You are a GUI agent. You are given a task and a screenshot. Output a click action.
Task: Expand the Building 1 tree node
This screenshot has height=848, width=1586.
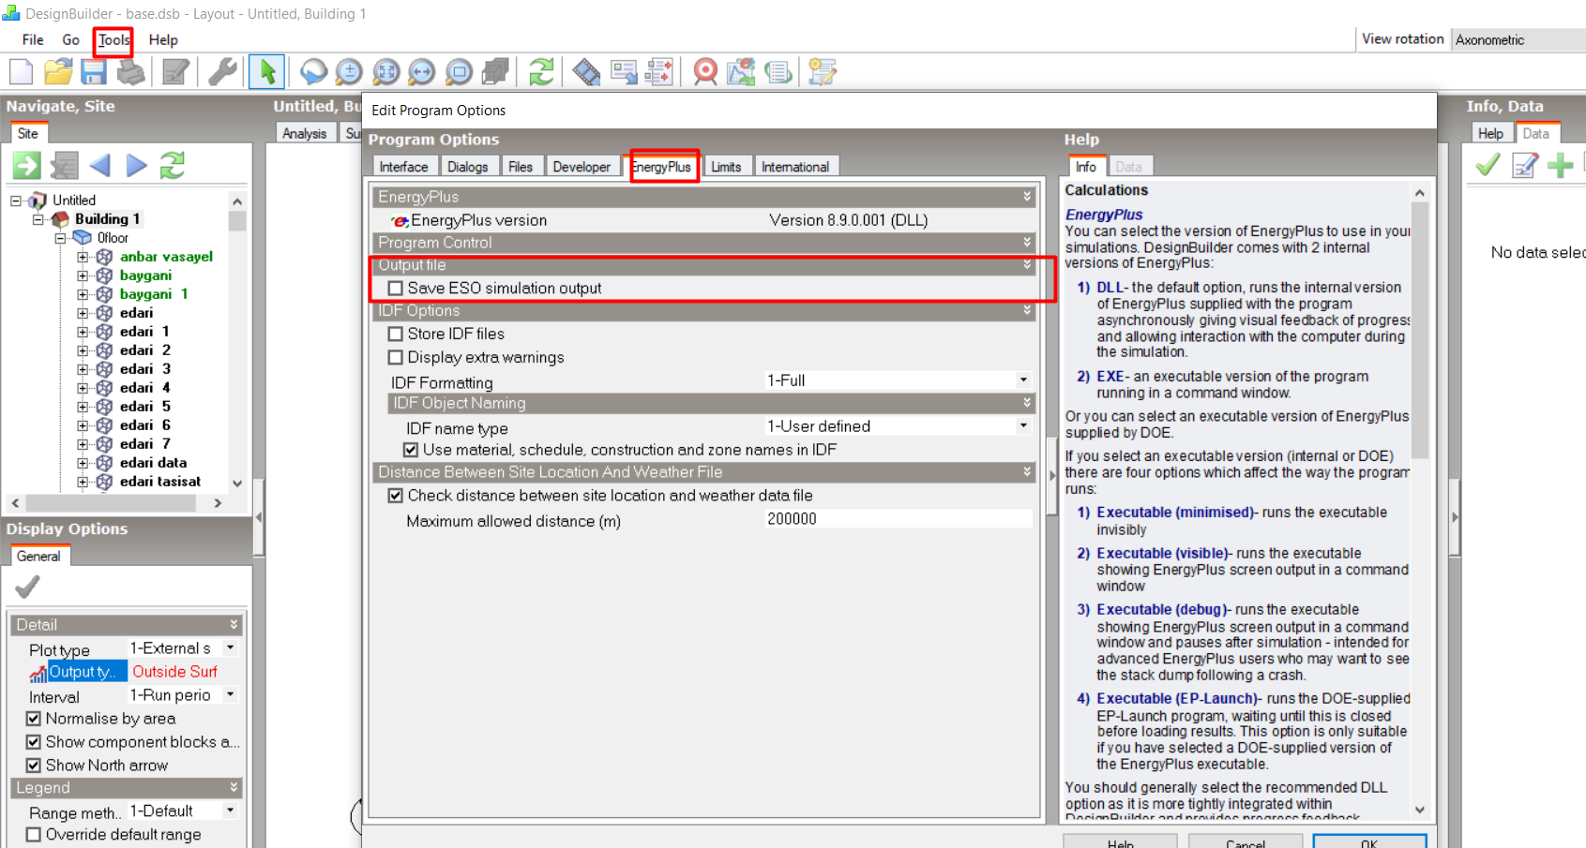pos(38,219)
